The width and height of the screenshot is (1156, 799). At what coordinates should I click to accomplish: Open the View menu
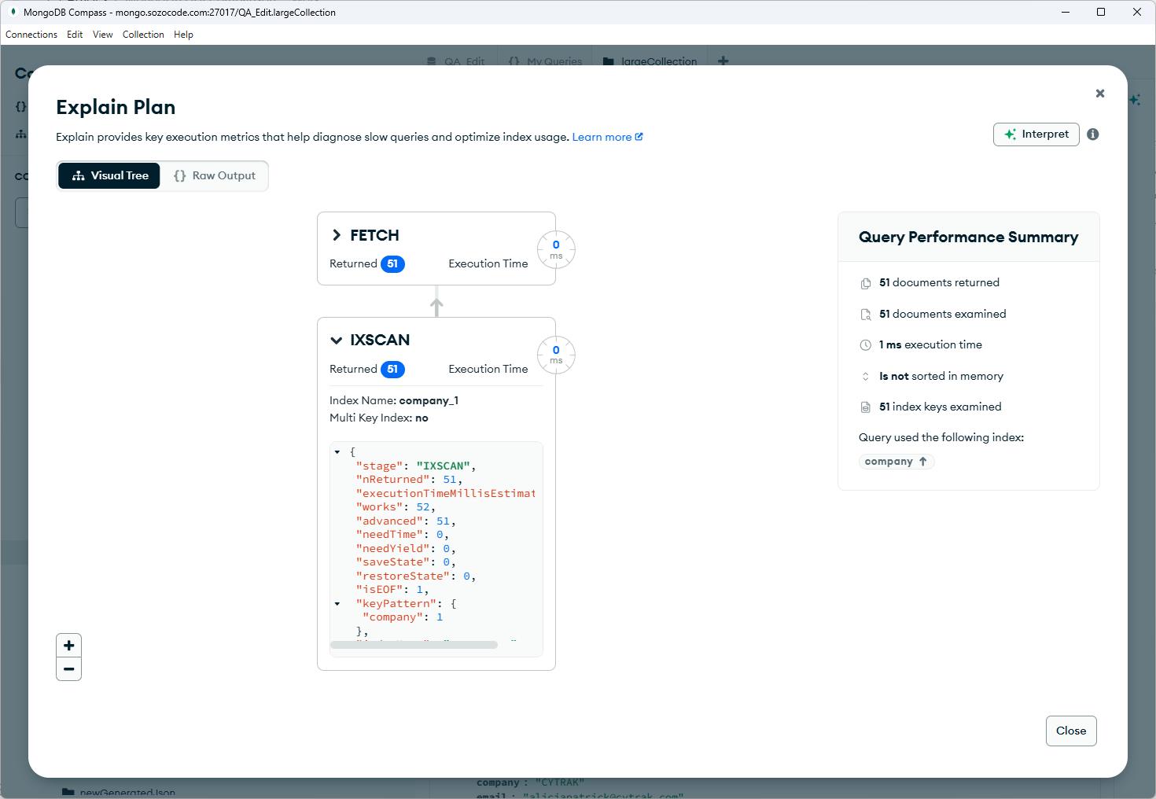coord(103,35)
